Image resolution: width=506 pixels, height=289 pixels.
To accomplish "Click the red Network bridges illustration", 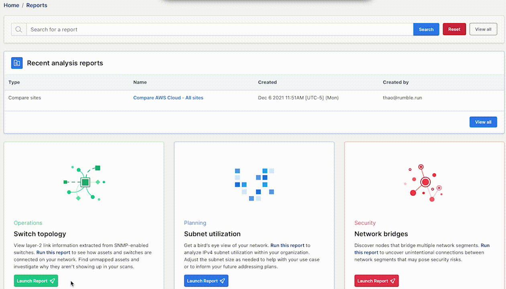I will pyautogui.click(x=424, y=183).
